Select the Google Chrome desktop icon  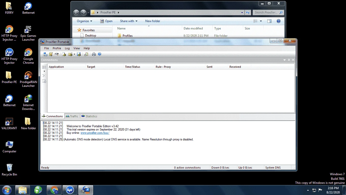[x=28, y=57]
